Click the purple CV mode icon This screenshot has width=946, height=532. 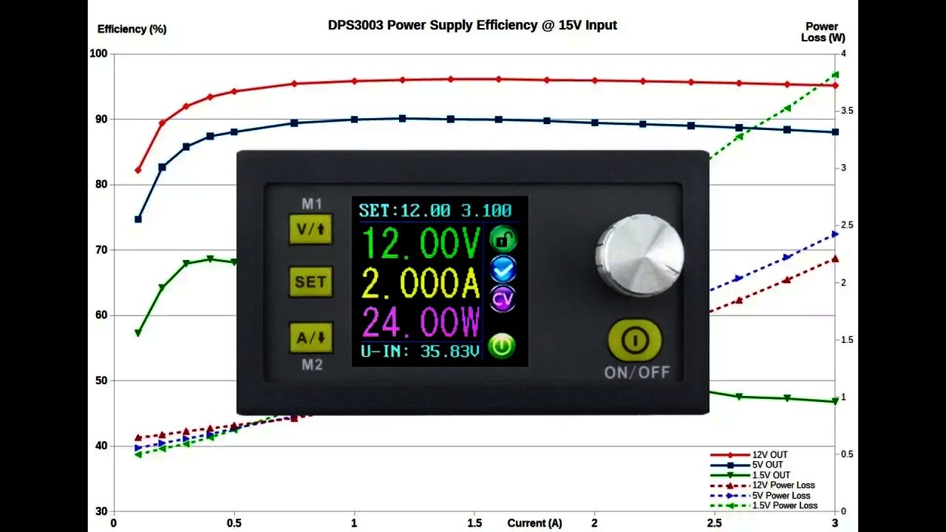click(x=503, y=298)
